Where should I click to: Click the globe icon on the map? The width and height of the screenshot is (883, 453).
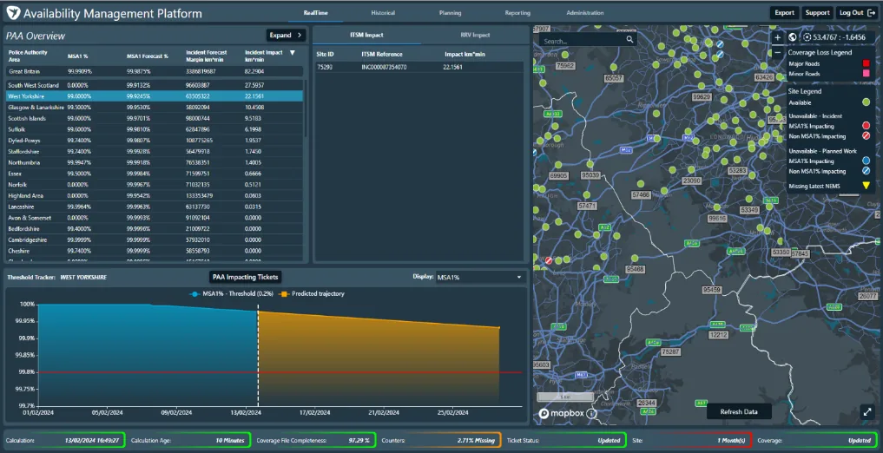(x=793, y=37)
